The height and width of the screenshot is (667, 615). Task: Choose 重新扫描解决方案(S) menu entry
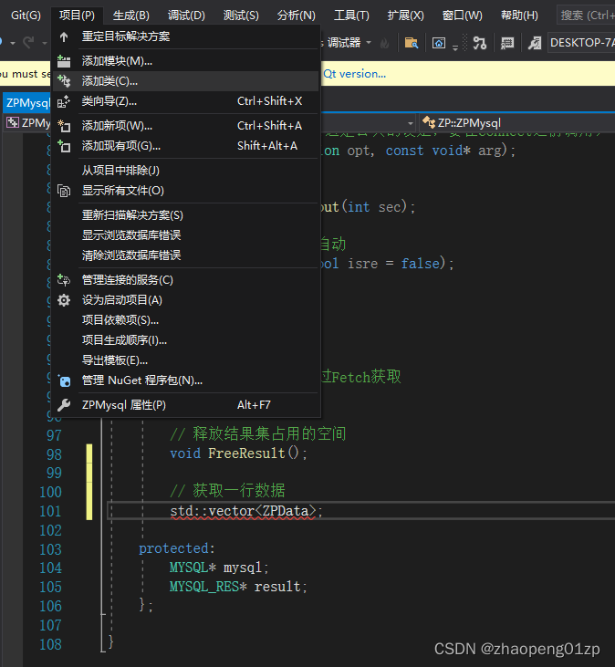[x=186, y=215]
